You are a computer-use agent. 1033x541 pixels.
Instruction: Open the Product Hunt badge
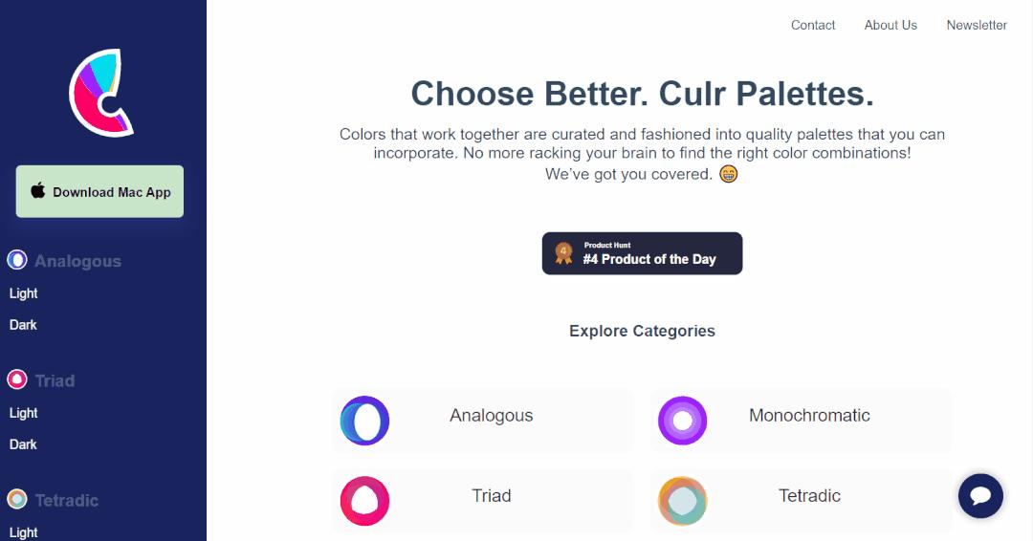pos(642,253)
